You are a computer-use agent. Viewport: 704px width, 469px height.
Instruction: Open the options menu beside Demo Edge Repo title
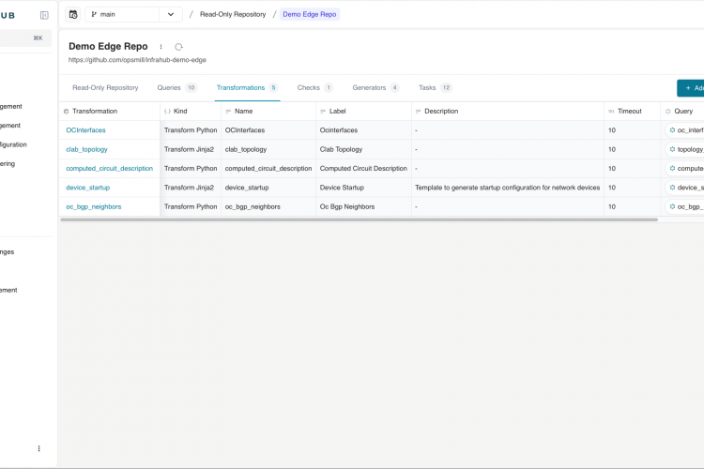[x=161, y=47]
